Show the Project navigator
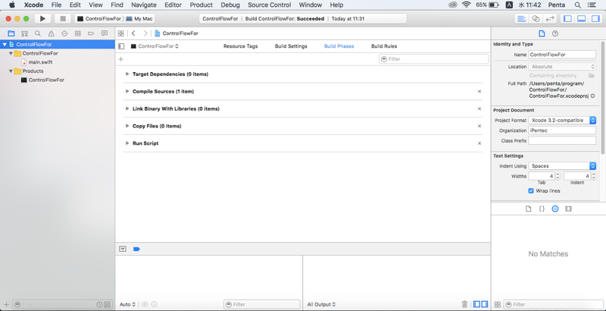Image resolution: width=606 pixels, height=311 pixels. pos(11,33)
